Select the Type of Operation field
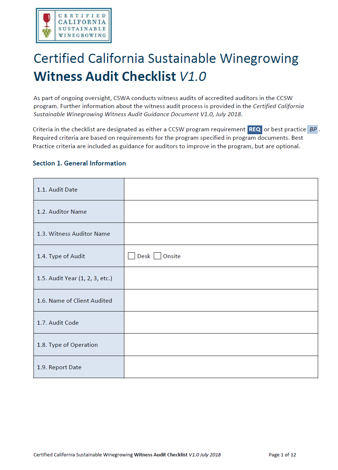Image resolution: width=338 pixels, height=470 pixels. (x=221, y=345)
